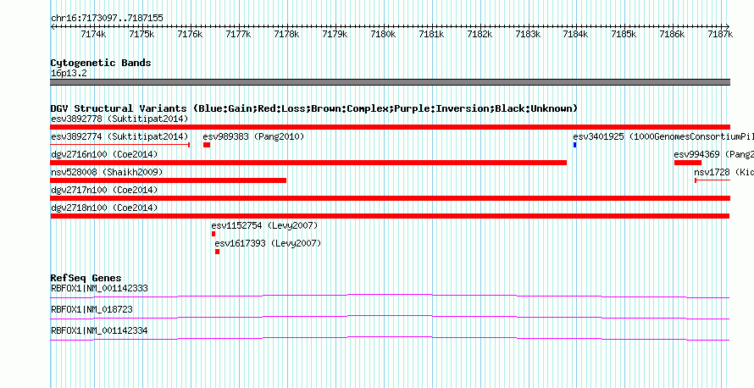The width and height of the screenshot is (754, 388).
Task: Click the esv3892778 (Suktitipat2014) variant label
Action: click(x=119, y=119)
